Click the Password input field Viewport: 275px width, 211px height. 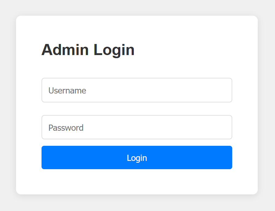[137, 127]
